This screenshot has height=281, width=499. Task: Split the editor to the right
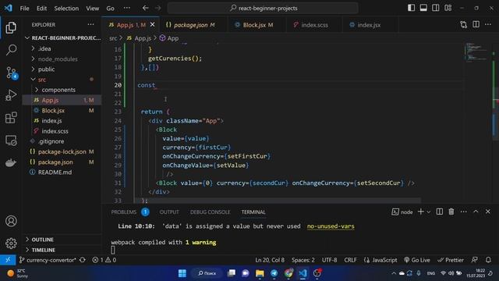(x=476, y=24)
